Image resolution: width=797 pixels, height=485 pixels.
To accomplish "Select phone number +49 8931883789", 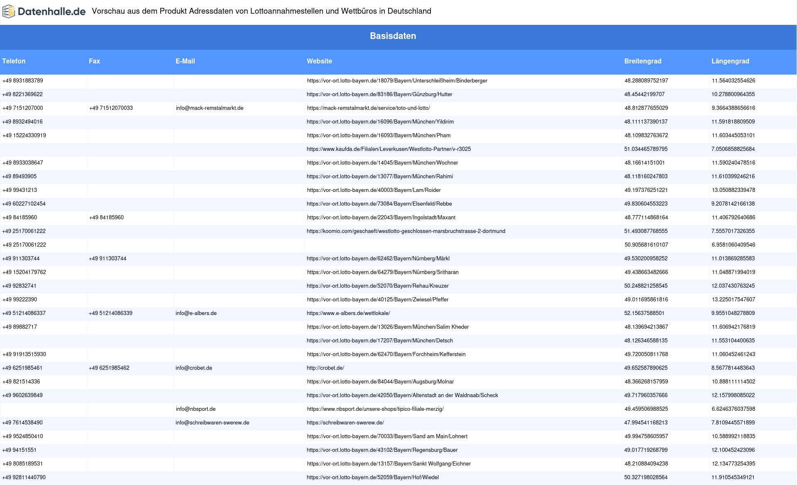I will pyautogui.click(x=23, y=81).
